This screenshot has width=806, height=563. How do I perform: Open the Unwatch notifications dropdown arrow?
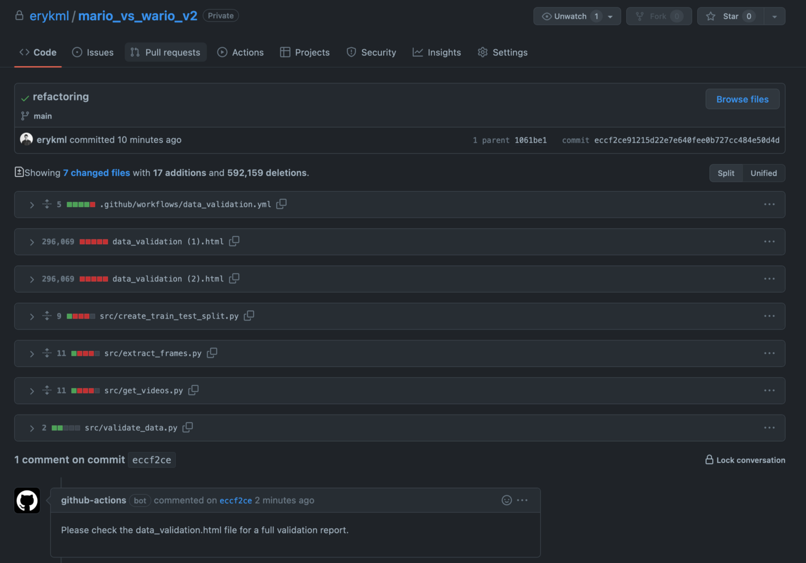click(x=611, y=17)
